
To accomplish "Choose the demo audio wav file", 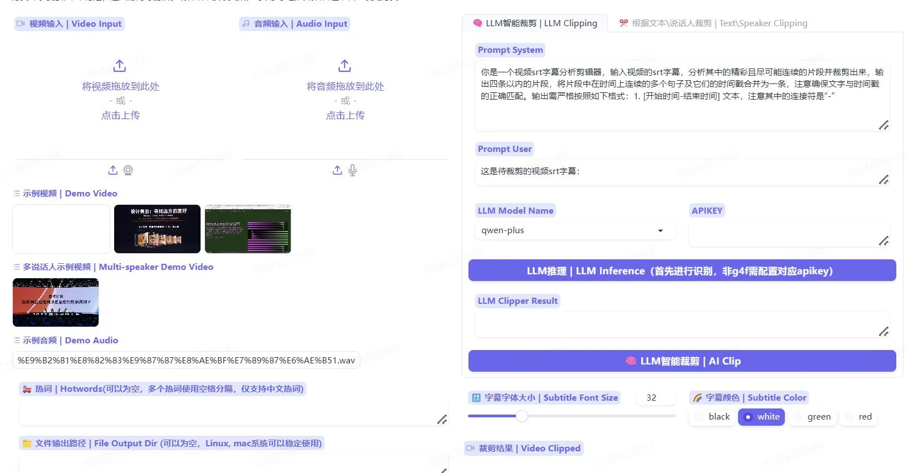I will tap(186, 360).
